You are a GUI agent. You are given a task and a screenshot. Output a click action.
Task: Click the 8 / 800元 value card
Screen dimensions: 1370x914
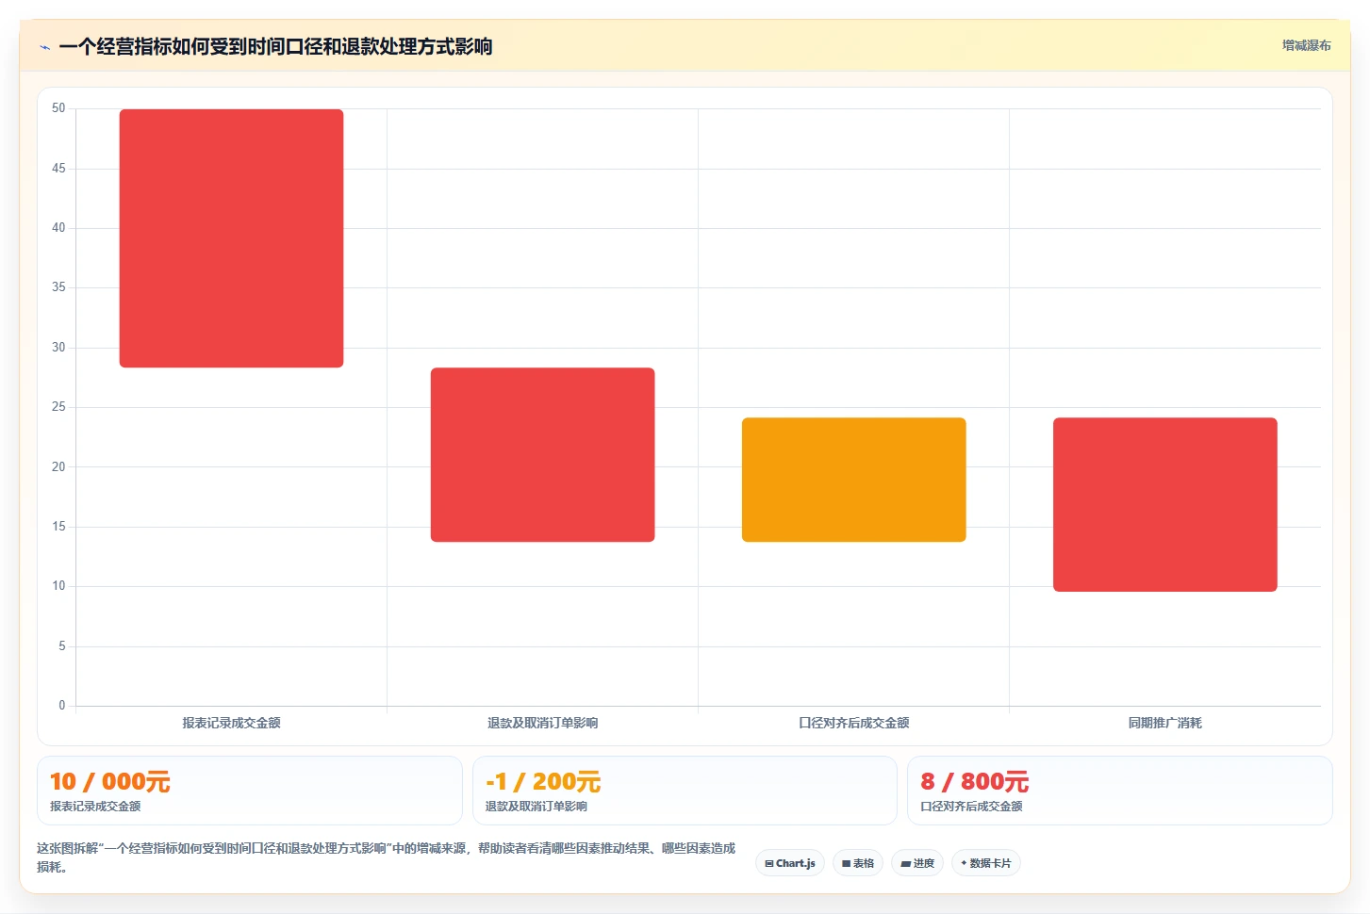(x=1120, y=791)
